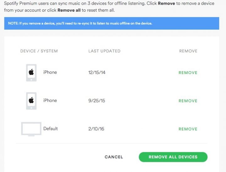The width and height of the screenshot is (226, 172).
Task: Remove the iPhone updated 9/25/15
Action: (188, 101)
